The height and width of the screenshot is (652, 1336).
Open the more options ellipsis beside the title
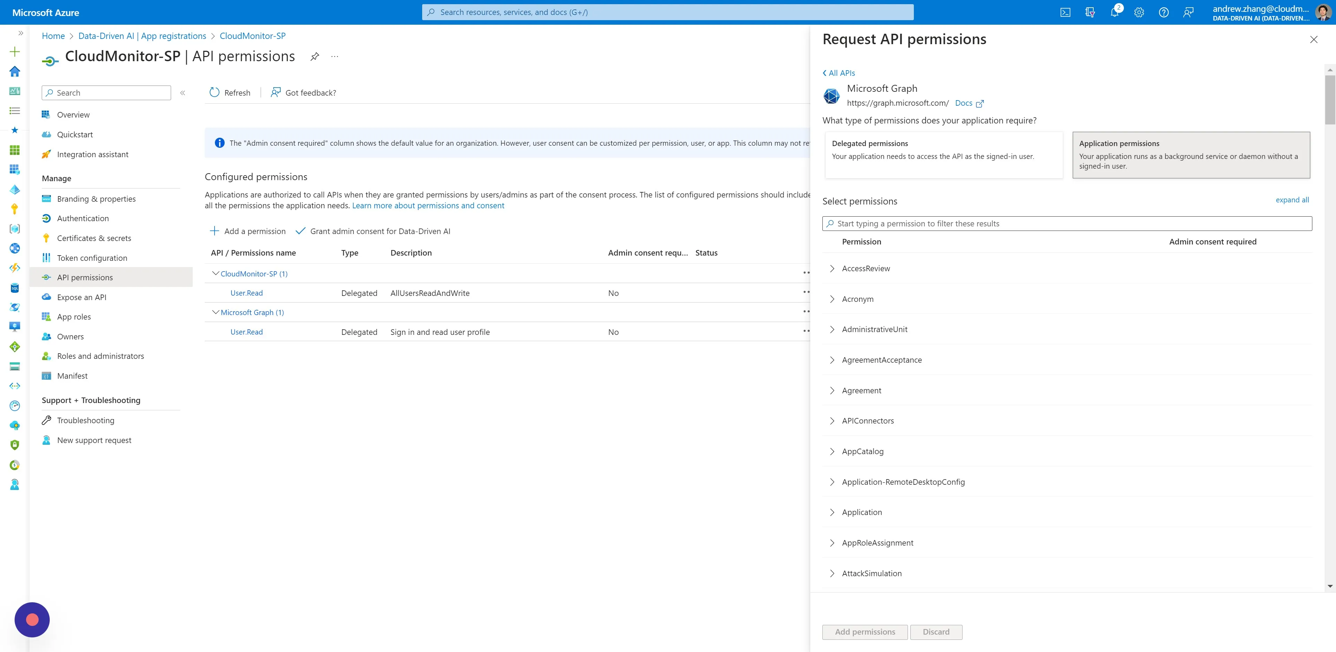pos(335,57)
